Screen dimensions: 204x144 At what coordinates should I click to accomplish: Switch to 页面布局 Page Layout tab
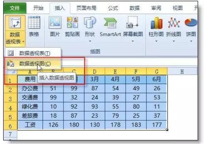86,8
